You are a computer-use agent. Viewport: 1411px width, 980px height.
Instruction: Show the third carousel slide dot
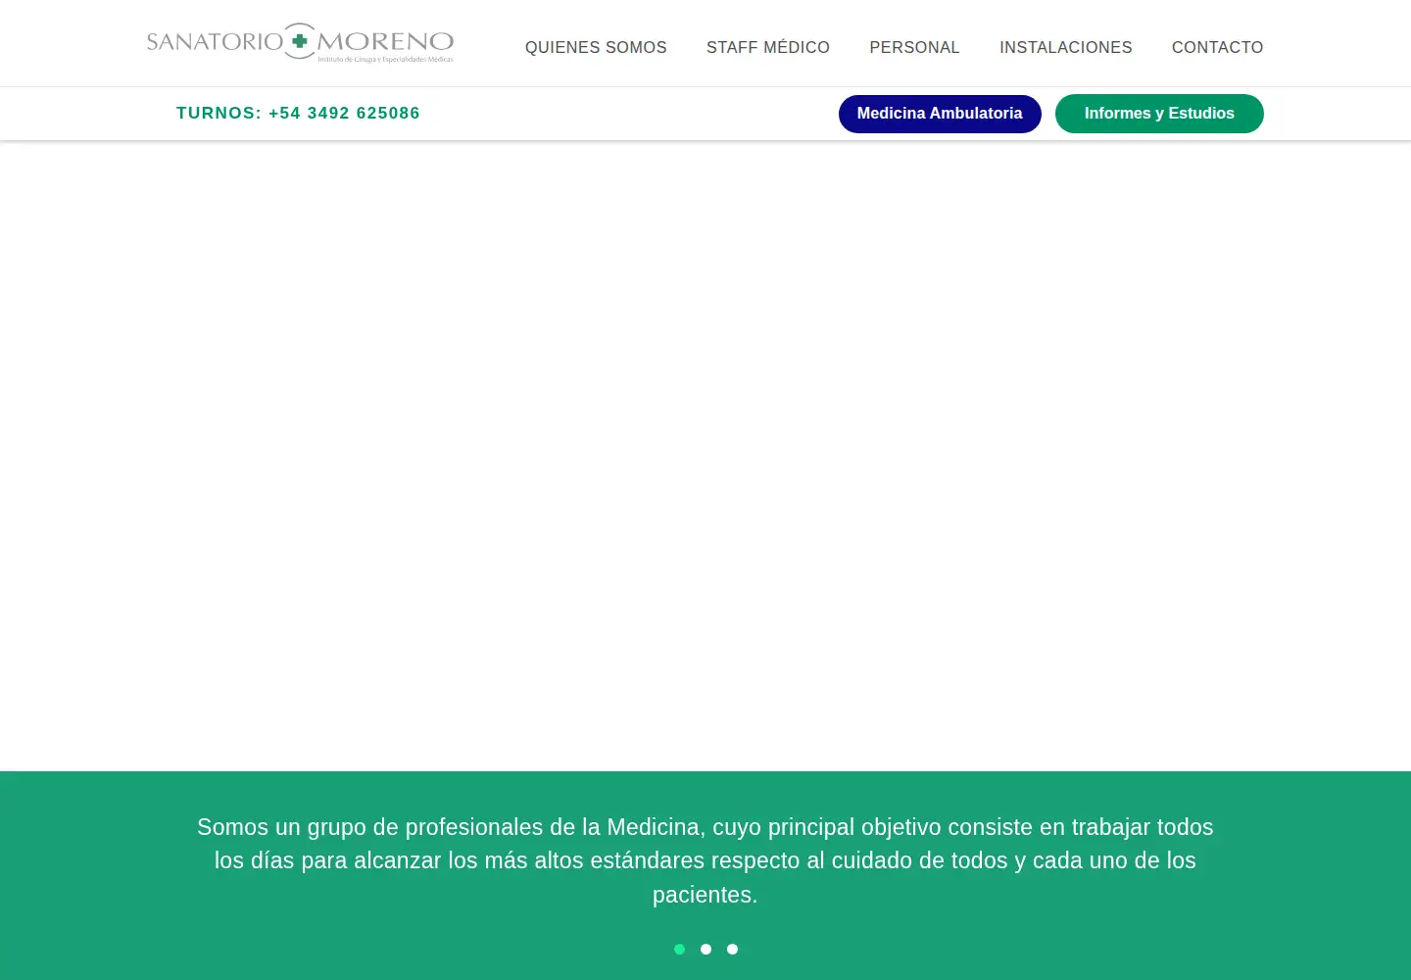click(x=732, y=949)
